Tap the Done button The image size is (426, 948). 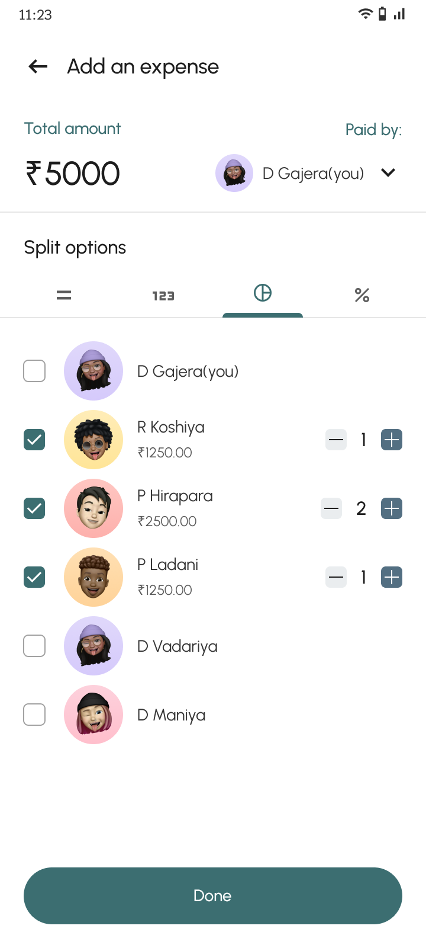click(x=213, y=895)
